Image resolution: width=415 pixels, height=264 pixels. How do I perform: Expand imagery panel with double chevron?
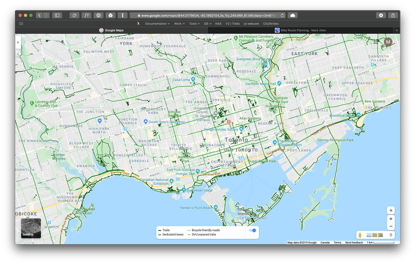pos(391,235)
